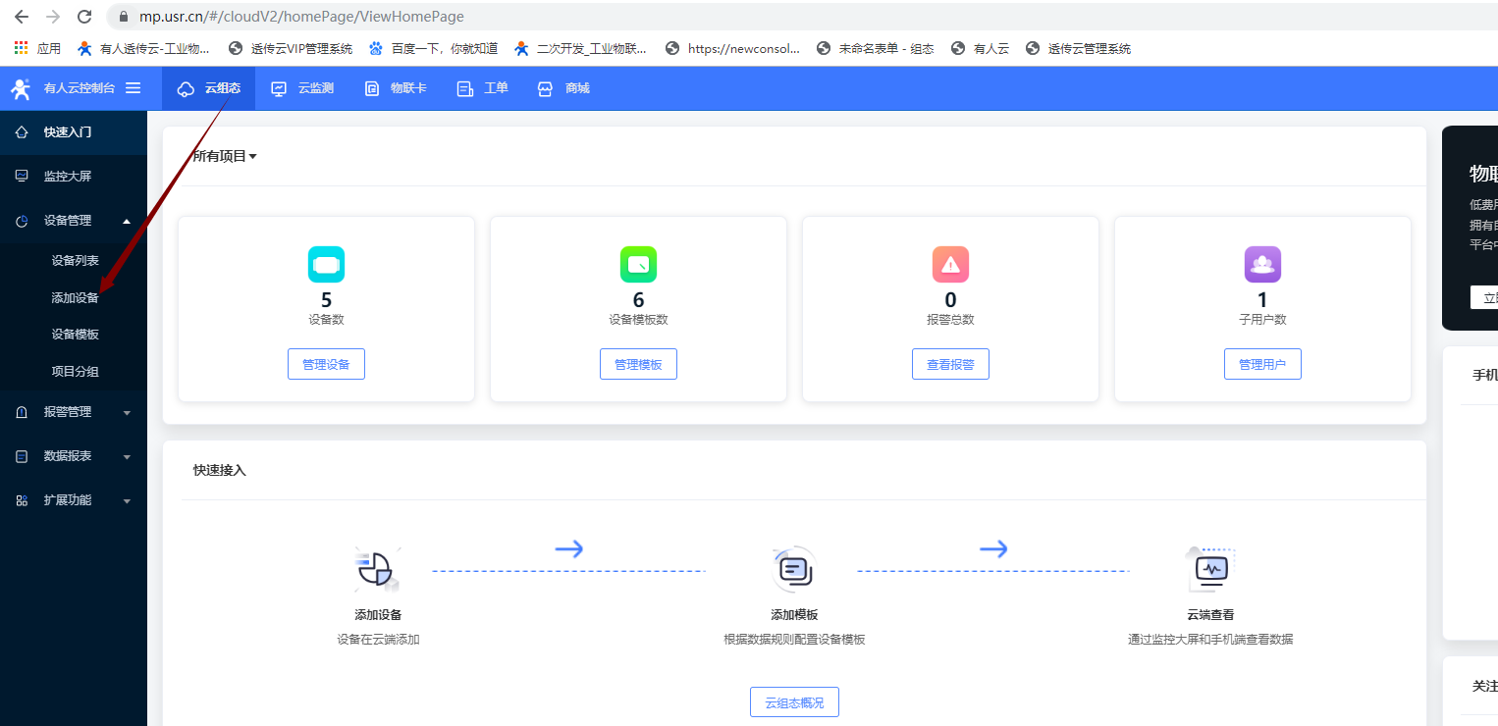Image resolution: width=1498 pixels, height=726 pixels.
Task: Reload the page with browser refresh button
Action: click(x=84, y=17)
